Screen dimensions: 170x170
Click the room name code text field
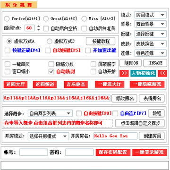(x=57, y=98)
